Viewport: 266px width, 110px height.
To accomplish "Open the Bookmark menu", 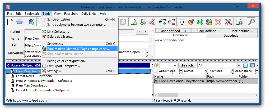I will click(x=32, y=14).
